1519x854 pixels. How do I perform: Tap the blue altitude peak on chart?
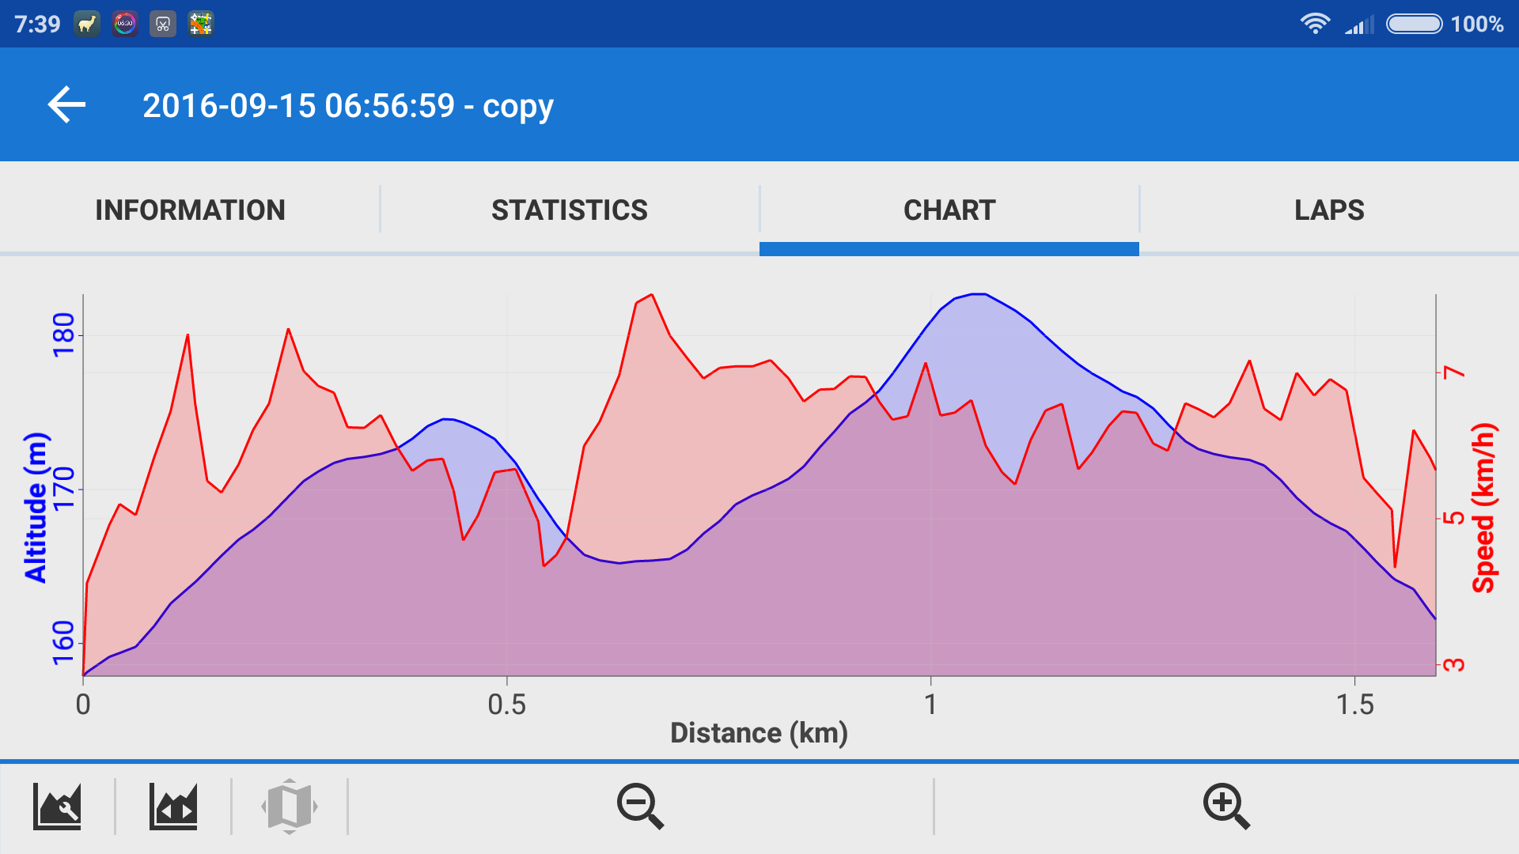coord(979,295)
